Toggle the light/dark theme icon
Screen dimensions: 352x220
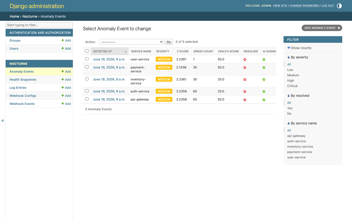339,6
